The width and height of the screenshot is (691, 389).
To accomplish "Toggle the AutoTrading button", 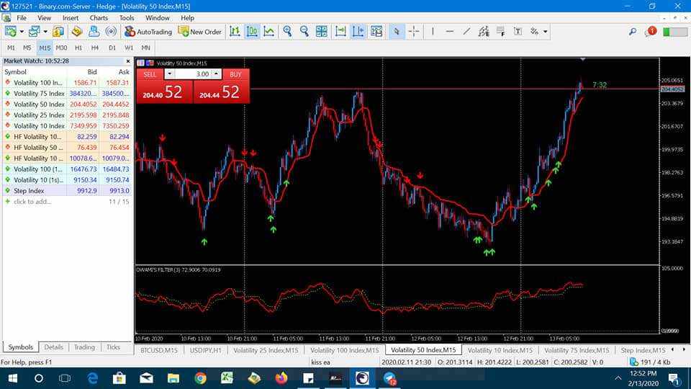I will click(148, 32).
